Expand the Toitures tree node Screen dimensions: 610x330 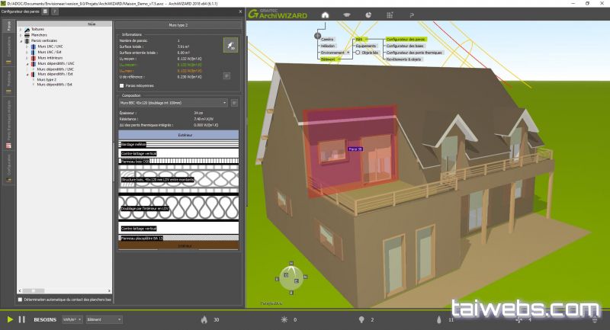21,30
